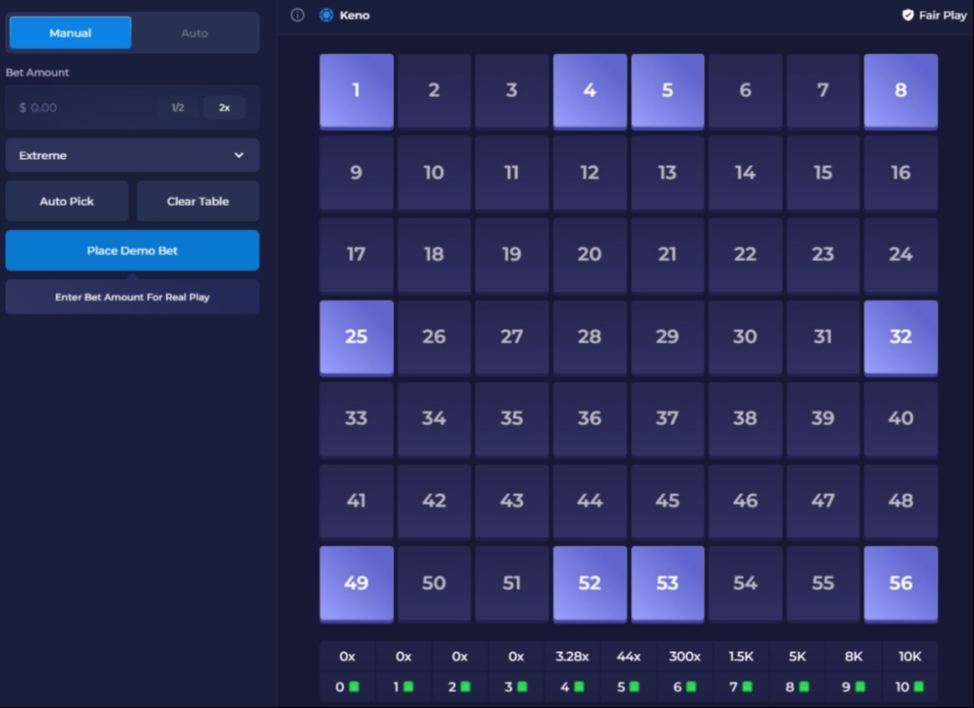Image resolution: width=974 pixels, height=708 pixels.
Task: Click Place Demo Bet
Action: tap(132, 250)
